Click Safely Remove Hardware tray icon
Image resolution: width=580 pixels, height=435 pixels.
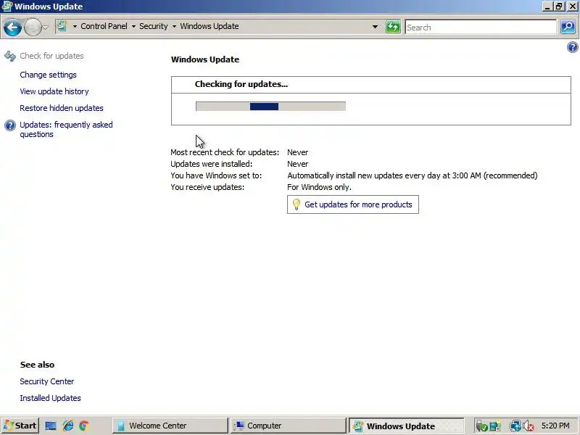481,426
